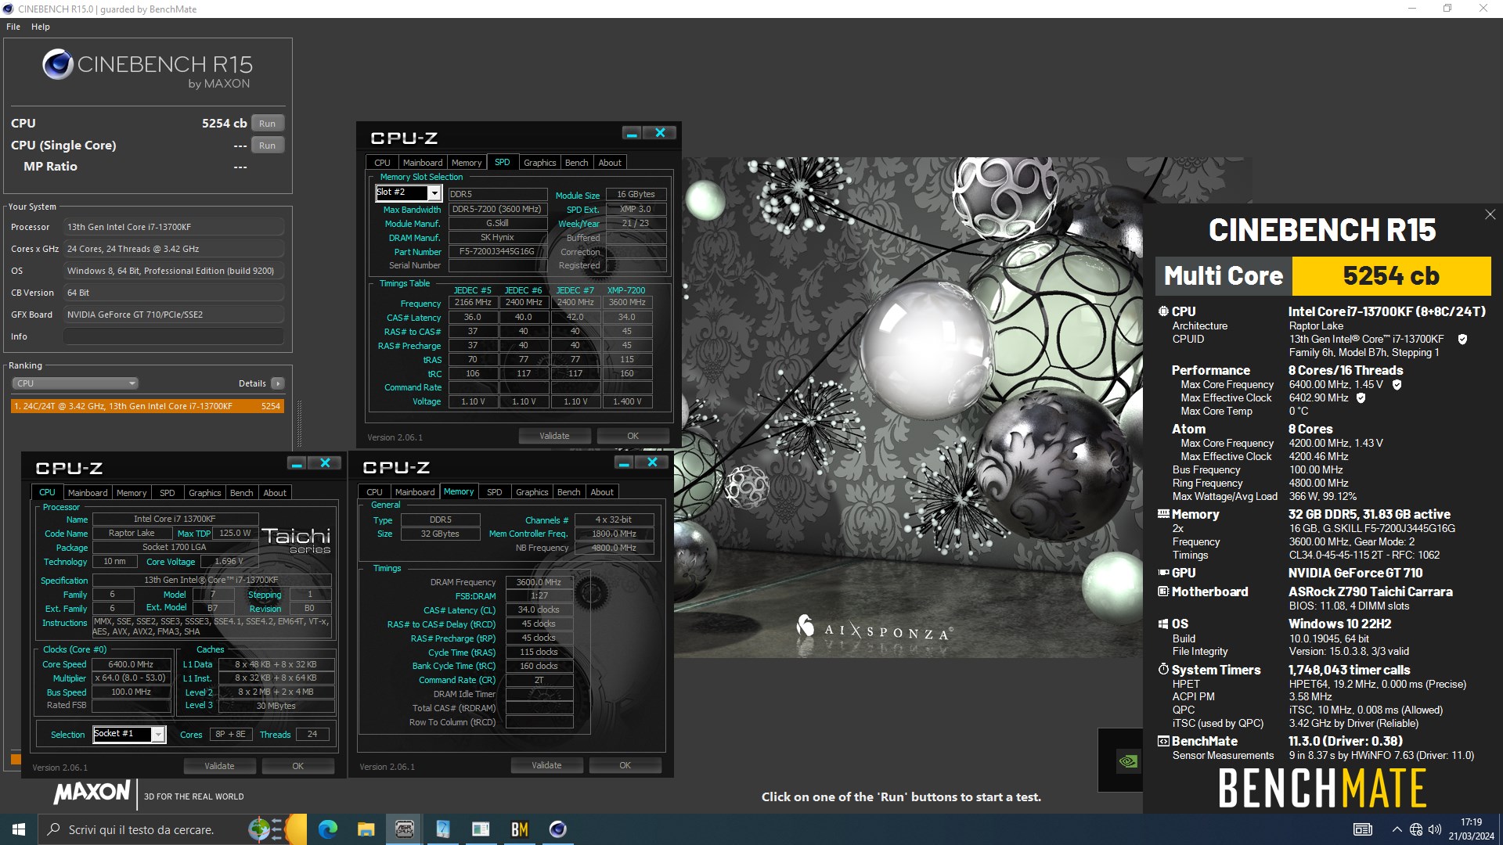Click Validate in CPU-Z Memory window
1503x845 pixels.
pos(546,765)
